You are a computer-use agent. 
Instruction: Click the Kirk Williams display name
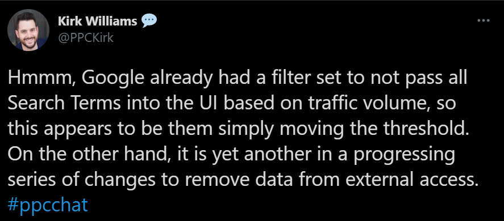[98, 22]
